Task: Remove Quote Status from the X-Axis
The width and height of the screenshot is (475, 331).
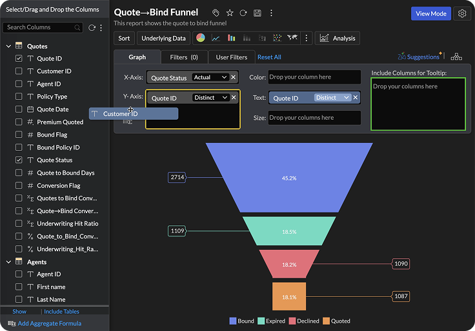Action: (234, 77)
